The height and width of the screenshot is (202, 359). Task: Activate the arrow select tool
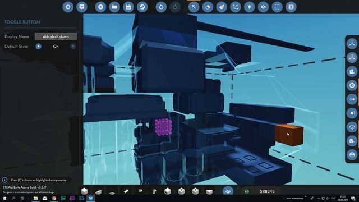(194, 7)
